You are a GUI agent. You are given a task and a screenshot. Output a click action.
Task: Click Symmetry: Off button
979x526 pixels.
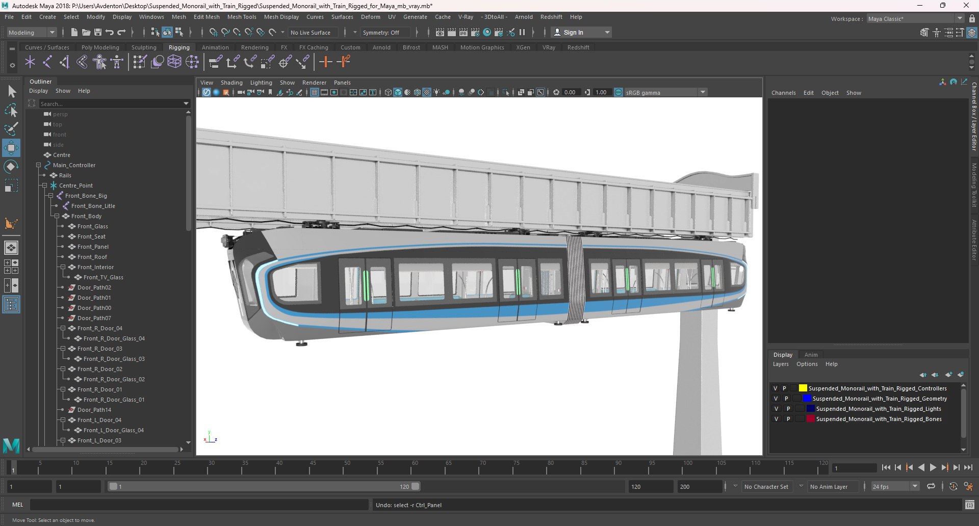coord(385,32)
